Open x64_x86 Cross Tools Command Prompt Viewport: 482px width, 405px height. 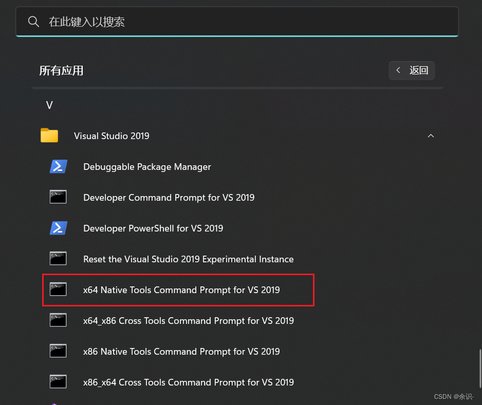pyautogui.click(x=189, y=321)
